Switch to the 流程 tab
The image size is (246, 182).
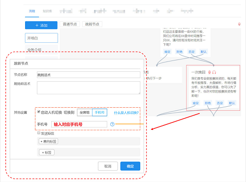[32, 11]
